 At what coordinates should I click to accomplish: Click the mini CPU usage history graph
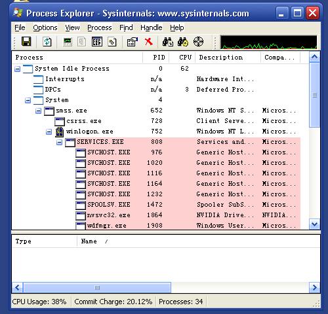(x=268, y=42)
